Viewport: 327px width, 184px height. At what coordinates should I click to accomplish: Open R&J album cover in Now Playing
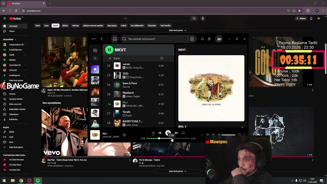[x=211, y=88]
